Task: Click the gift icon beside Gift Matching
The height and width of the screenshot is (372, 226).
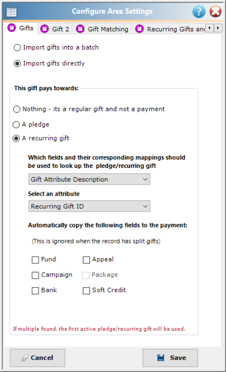Action: pyautogui.click(x=80, y=29)
